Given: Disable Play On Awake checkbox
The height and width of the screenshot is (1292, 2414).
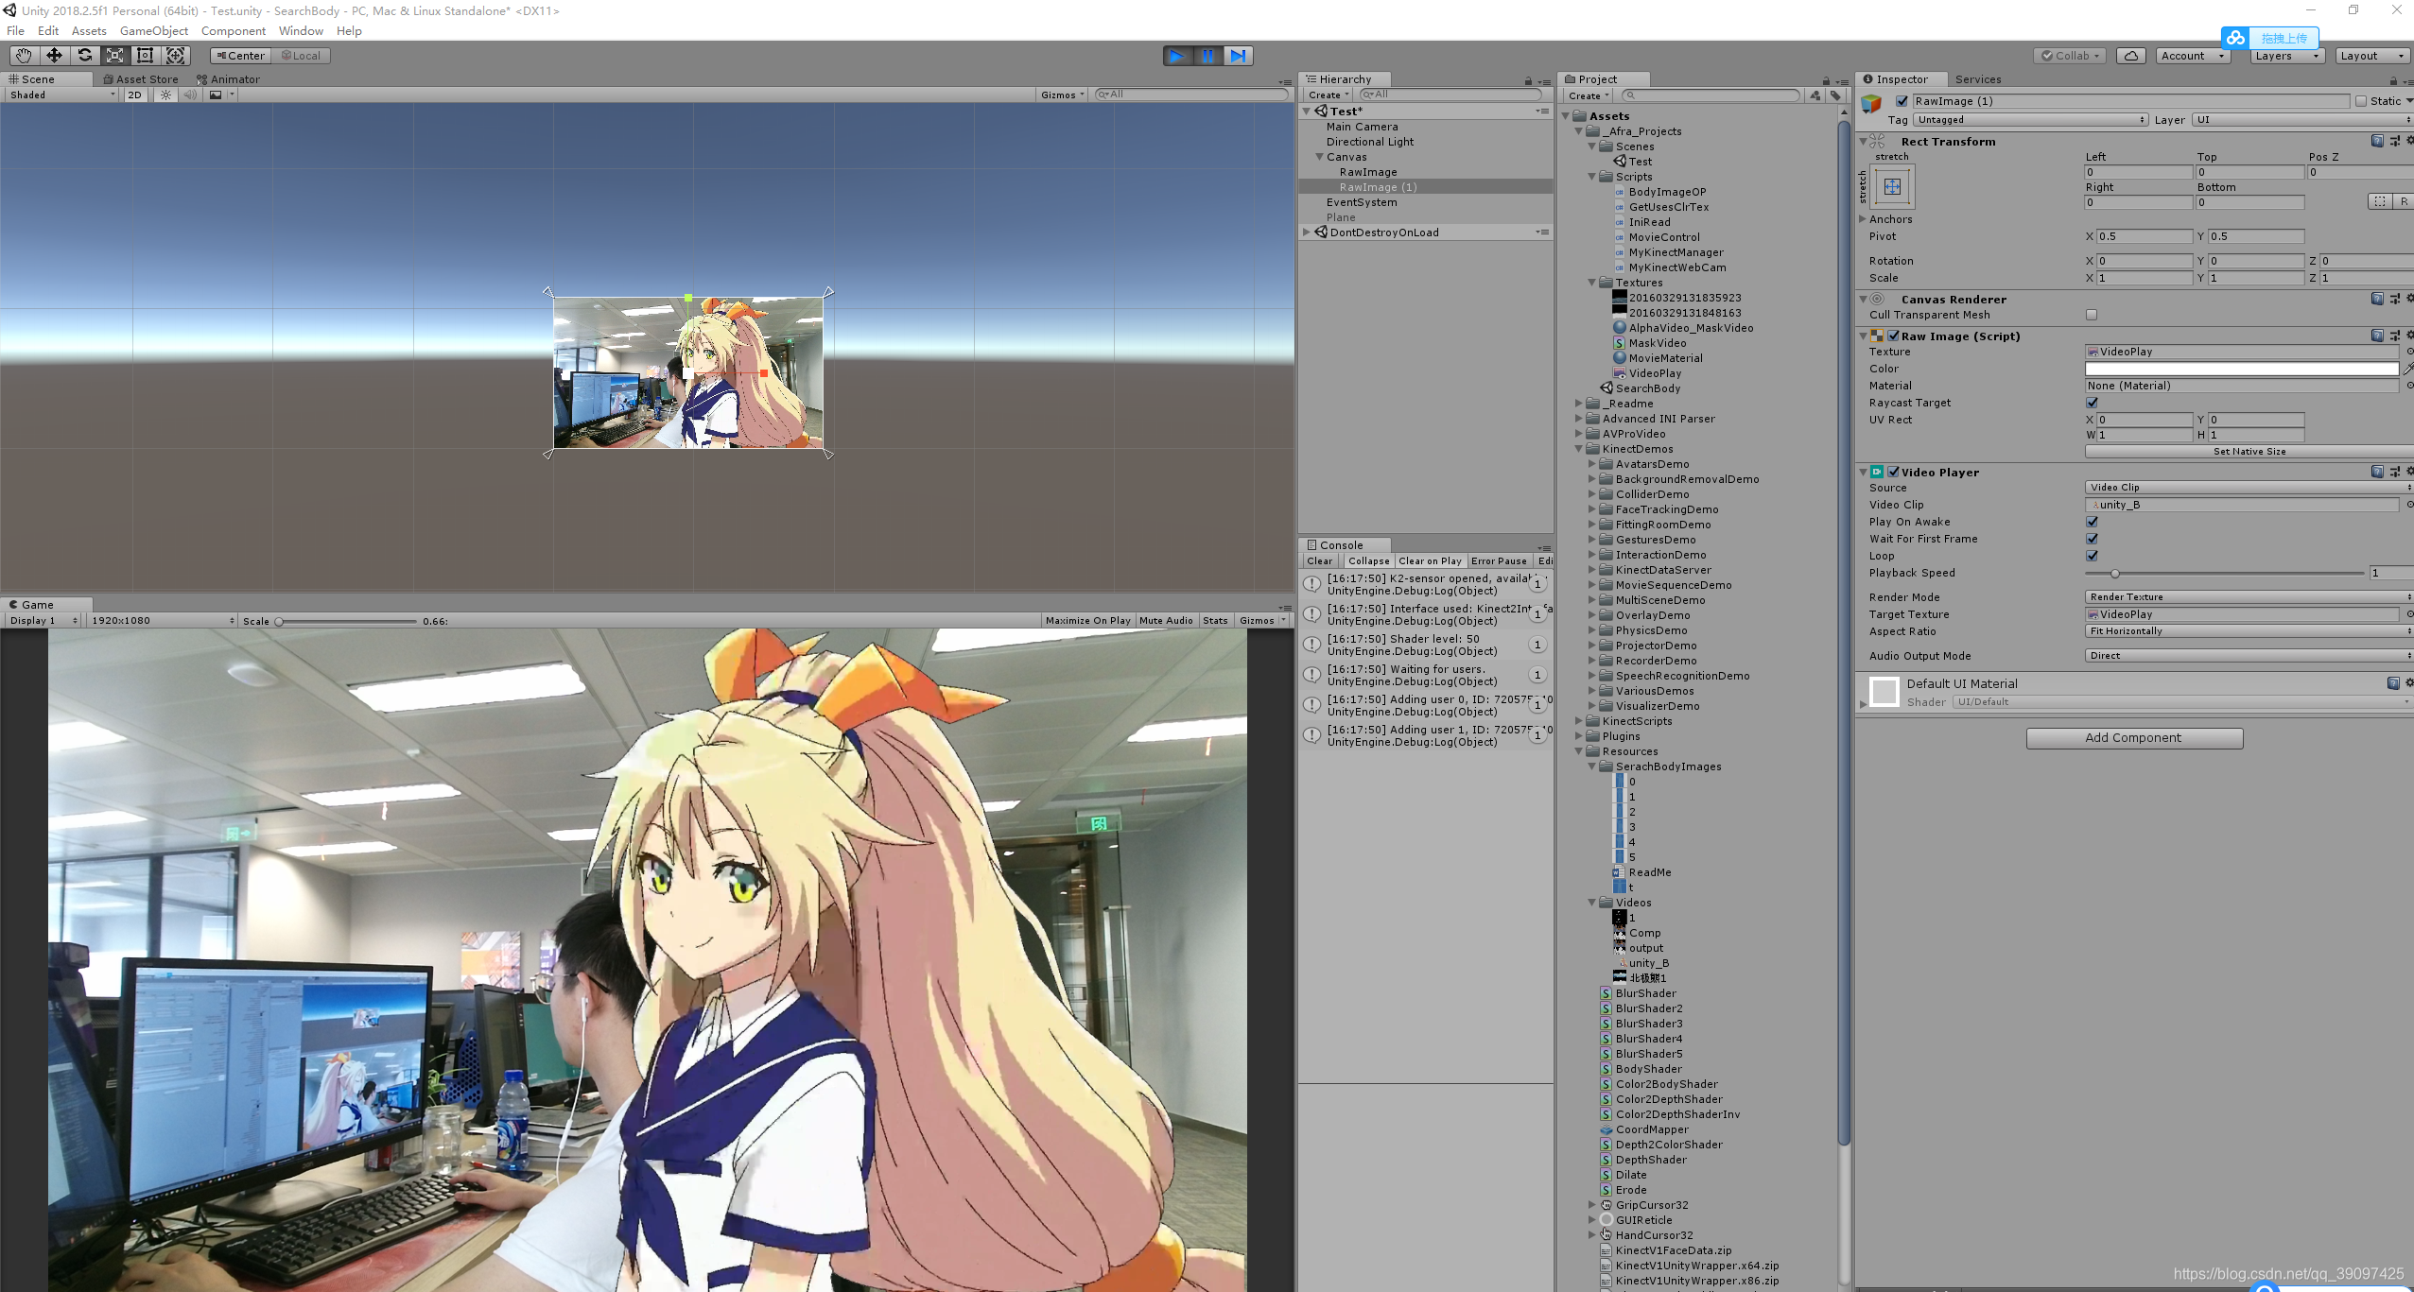Looking at the screenshot, I should [x=2092, y=522].
